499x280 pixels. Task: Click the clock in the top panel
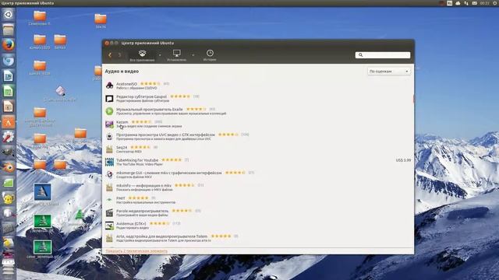[x=485, y=3]
